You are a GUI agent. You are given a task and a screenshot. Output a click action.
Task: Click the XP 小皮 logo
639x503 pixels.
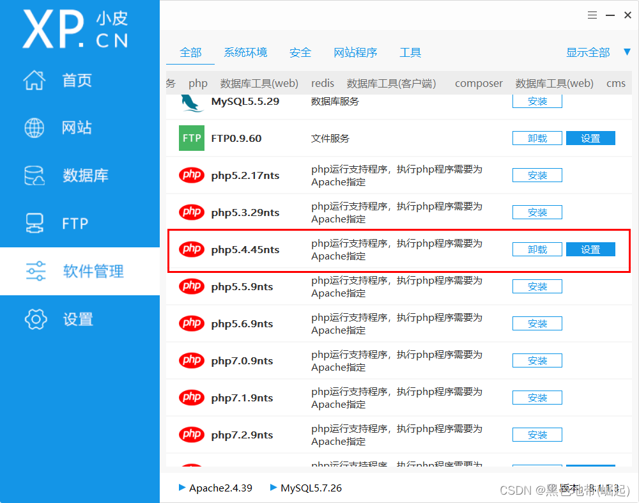75,29
